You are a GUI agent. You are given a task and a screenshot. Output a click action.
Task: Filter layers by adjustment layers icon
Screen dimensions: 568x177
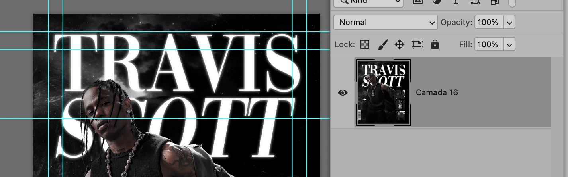point(437,2)
